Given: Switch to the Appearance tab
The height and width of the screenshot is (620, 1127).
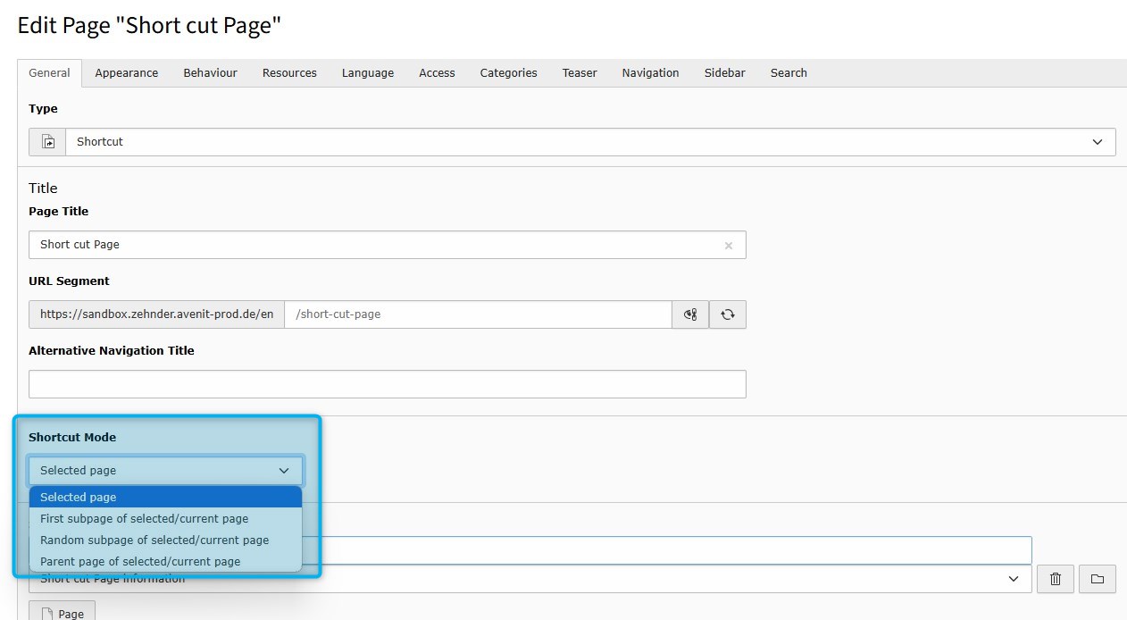Looking at the screenshot, I should 126,73.
